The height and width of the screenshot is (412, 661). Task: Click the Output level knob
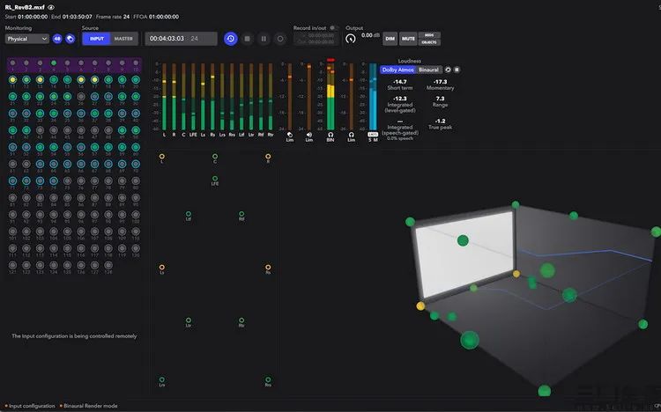351,39
